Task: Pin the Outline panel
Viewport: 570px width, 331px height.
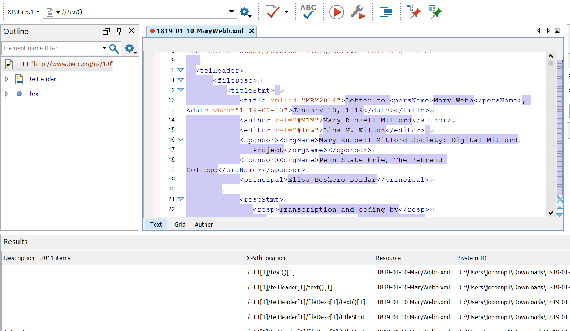Action: 119,31
